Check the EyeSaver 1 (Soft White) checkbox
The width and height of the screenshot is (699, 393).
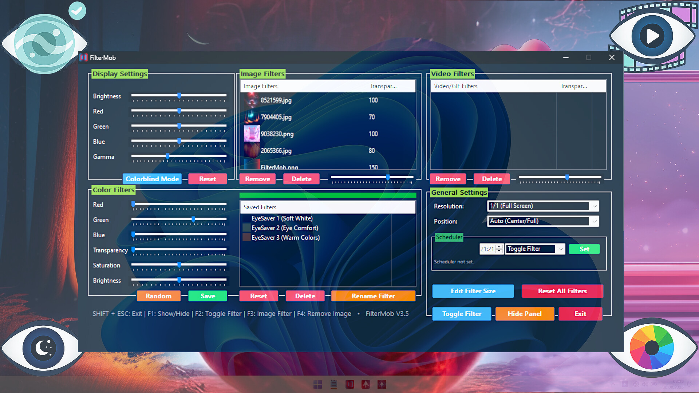pos(247,218)
